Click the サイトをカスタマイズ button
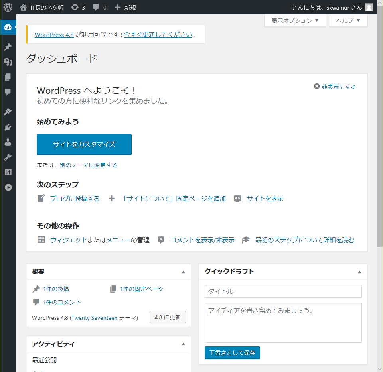The height and width of the screenshot is (372, 383). click(x=84, y=144)
